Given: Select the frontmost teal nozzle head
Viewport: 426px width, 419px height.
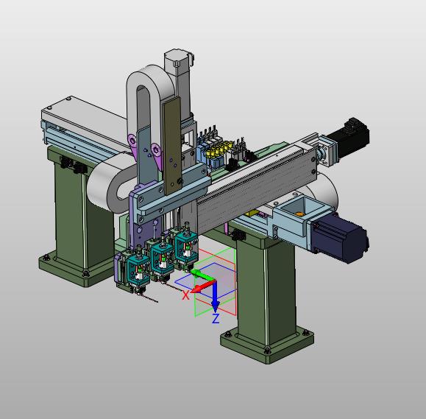Looking at the screenshot, I should (138, 270).
